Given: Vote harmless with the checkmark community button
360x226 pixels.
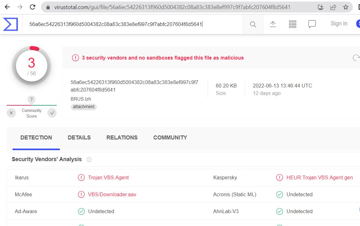Looking at the screenshot, I should coord(52,113).
